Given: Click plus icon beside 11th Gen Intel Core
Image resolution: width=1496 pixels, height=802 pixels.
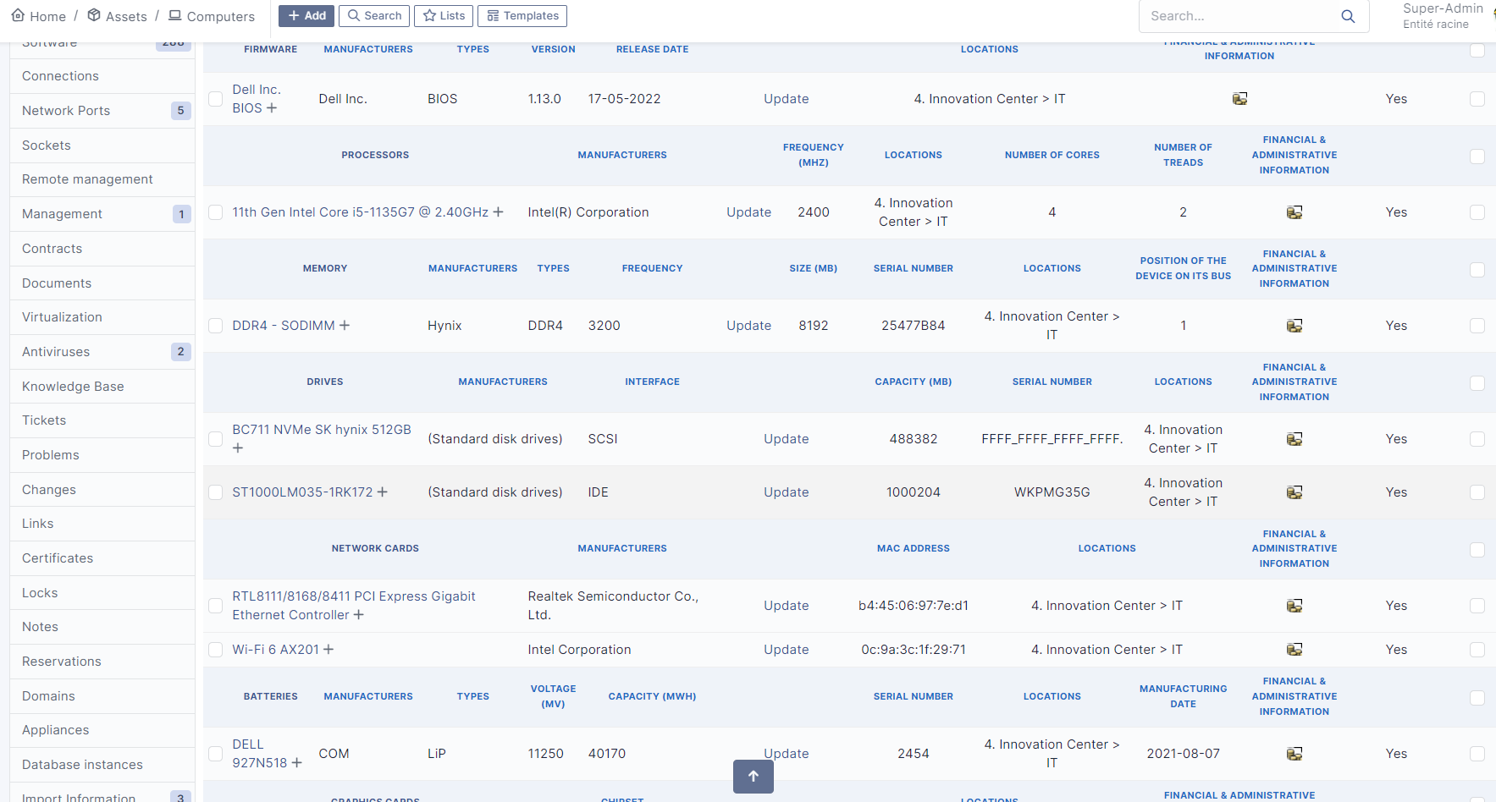Looking at the screenshot, I should coord(498,212).
